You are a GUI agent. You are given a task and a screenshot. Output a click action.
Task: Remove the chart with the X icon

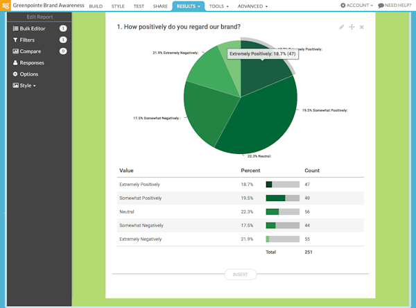coord(362,27)
